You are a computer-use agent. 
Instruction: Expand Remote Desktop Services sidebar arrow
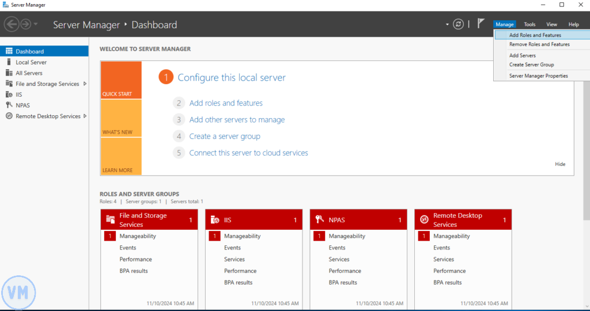(86, 116)
